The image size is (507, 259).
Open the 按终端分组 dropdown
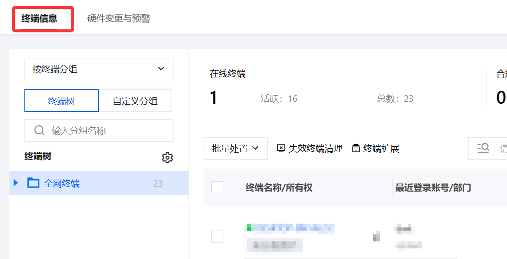tap(99, 69)
